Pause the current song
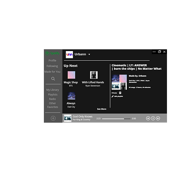The image size is (181, 181). (x=153, y=119)
